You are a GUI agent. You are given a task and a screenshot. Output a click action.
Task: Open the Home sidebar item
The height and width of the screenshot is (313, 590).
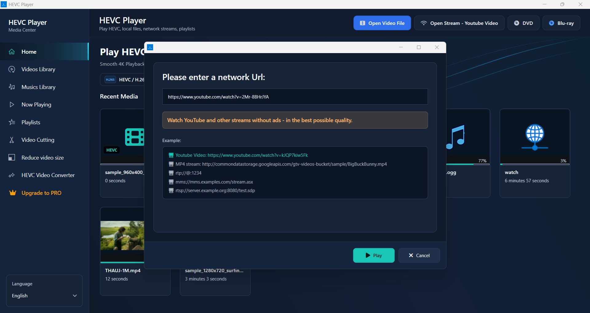44,52
